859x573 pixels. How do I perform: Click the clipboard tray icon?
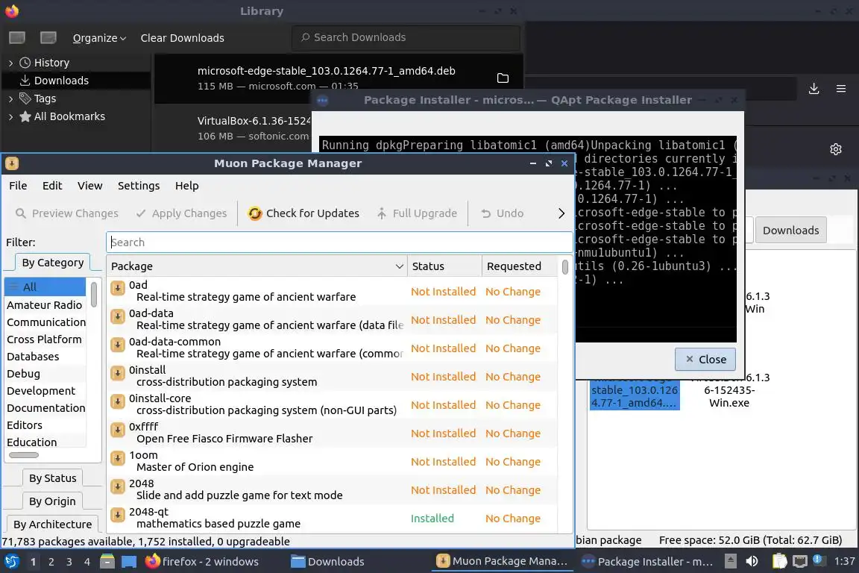point(779,561)
